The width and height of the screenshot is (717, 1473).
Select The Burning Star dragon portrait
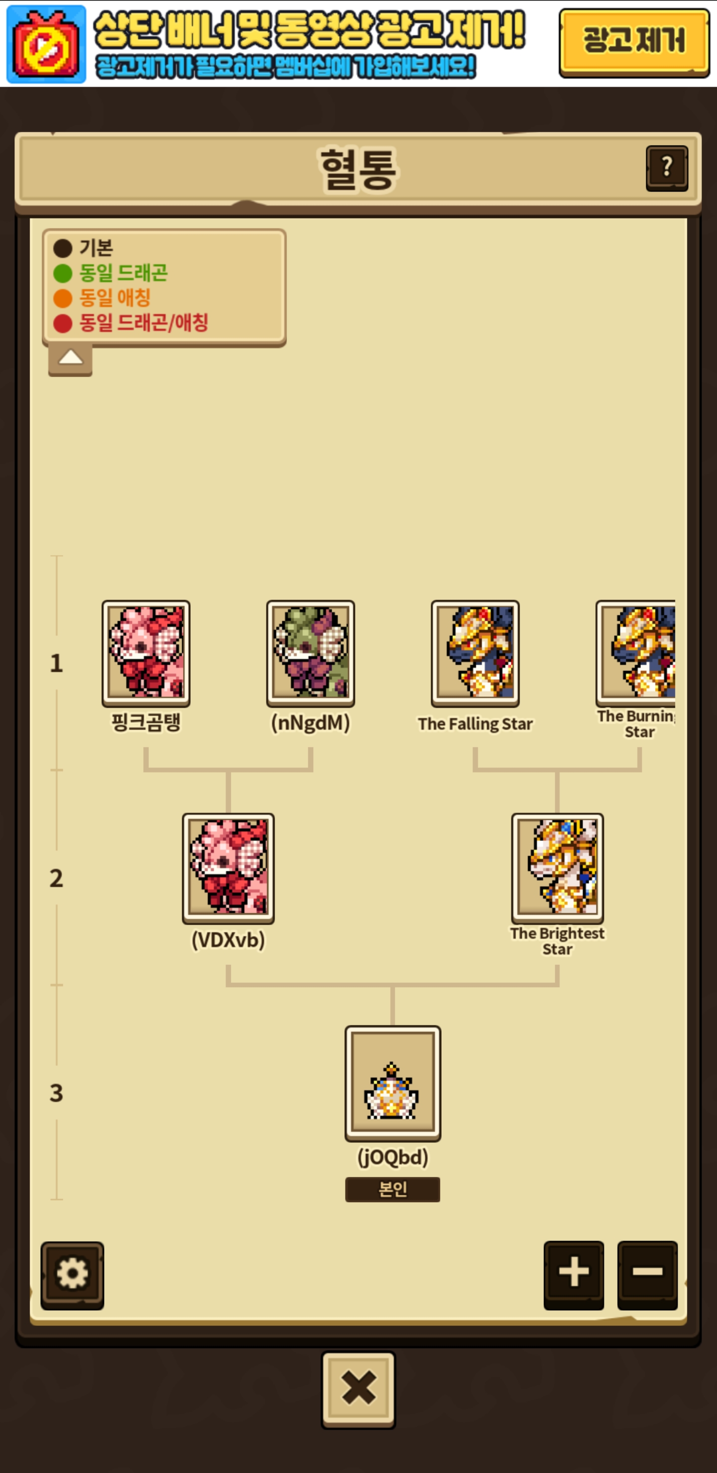pyautogui.click(x=636, y=653)
